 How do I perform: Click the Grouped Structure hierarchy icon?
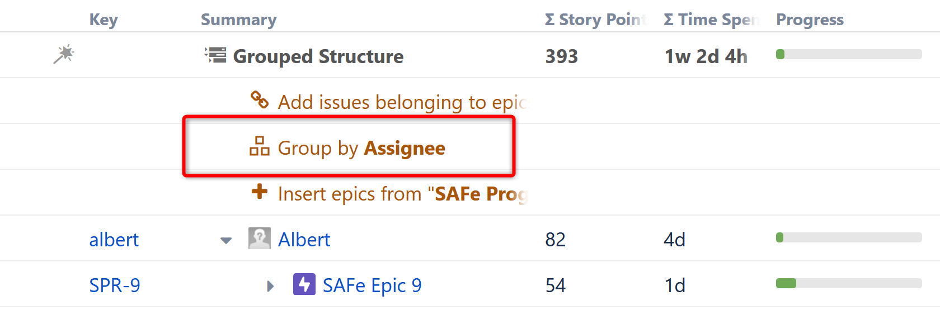215,55
